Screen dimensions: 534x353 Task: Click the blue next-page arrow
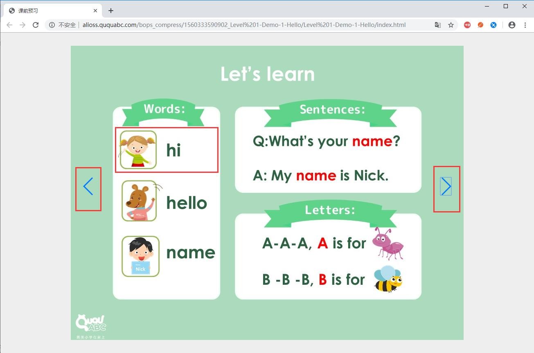[x=446, y=187]
